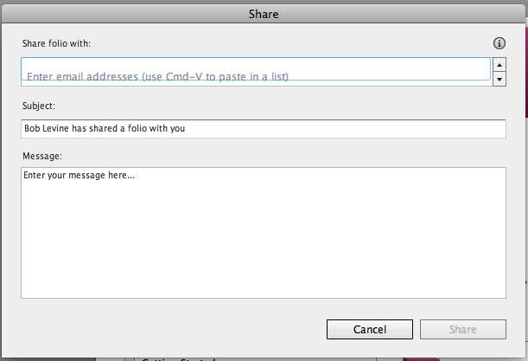Click the partially hidden Getting Started tab
The width and height of the screenshot is (528, 361).
point(177,358)
